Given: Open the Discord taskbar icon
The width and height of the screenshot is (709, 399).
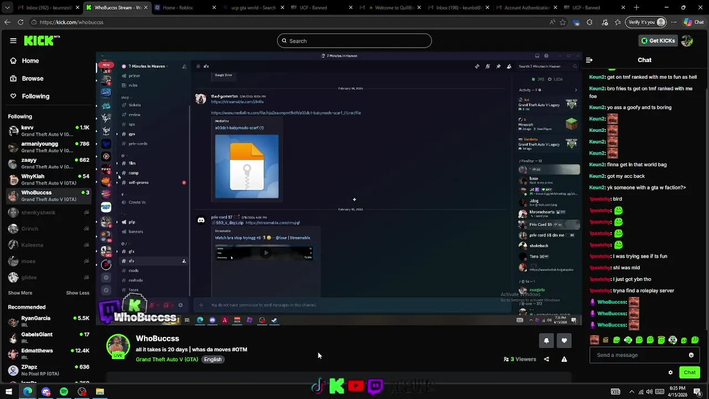Looking at the screenshot, I should tap(46, 392).
